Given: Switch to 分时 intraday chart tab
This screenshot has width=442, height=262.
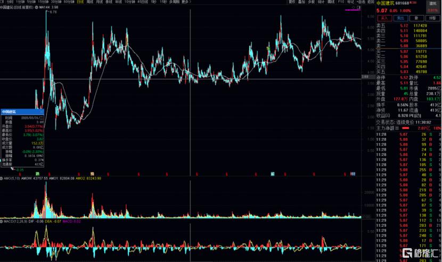Looking at the screenshot, I should 10,2.
